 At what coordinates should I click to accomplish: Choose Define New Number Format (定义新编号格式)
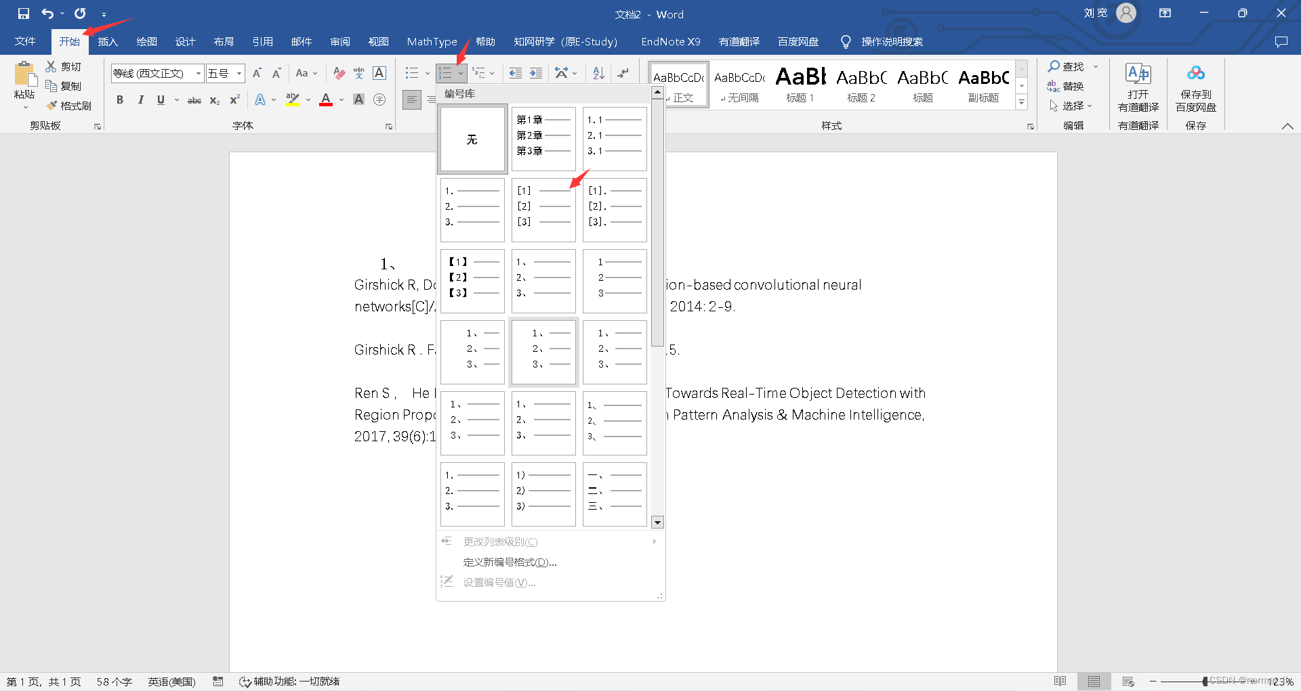click(x=510, y=562)
